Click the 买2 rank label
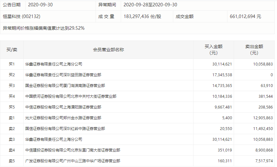 point(12,75)
